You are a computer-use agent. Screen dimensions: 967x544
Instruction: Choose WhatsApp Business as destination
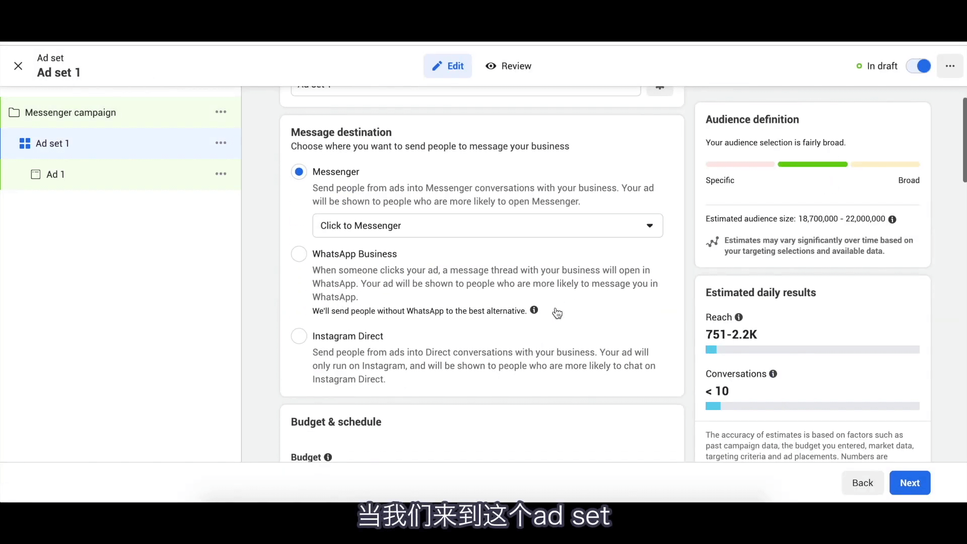(x=299, y=254)
